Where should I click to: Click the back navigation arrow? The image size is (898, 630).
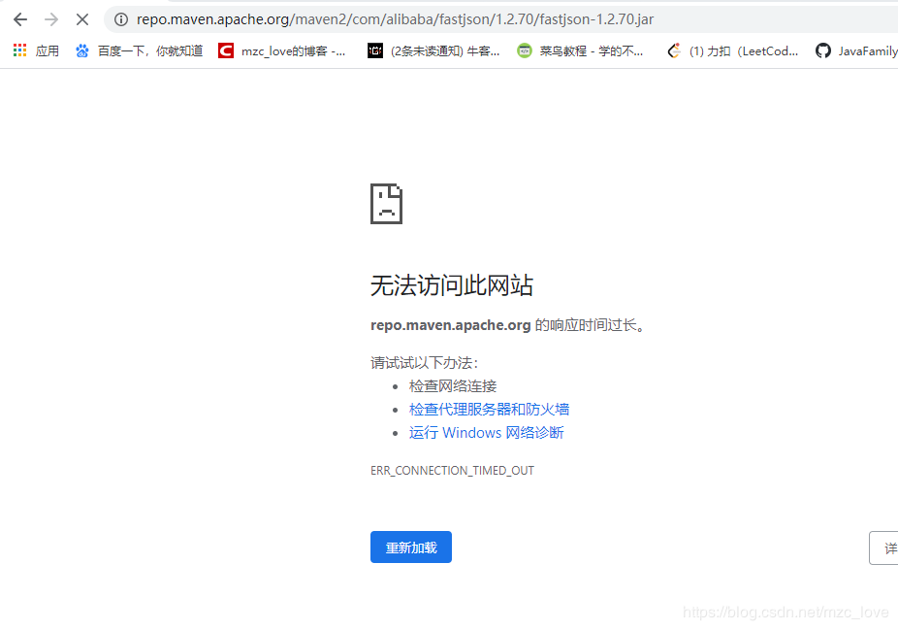pos(20,18)
